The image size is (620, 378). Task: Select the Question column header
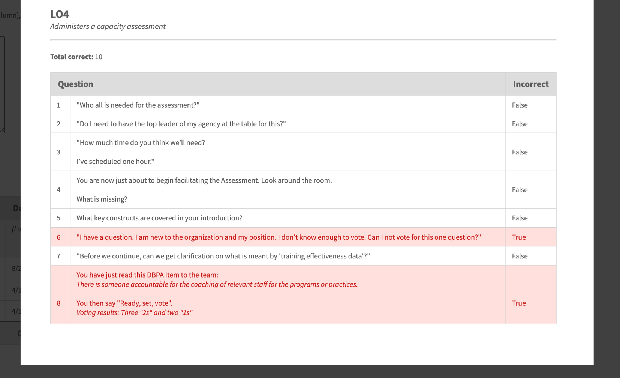[x=76, y=84]
